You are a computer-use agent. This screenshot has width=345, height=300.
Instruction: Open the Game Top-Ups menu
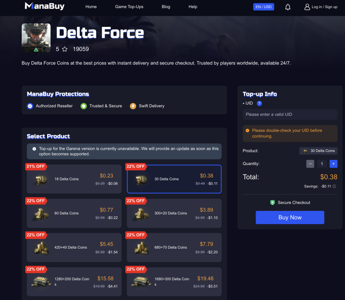[x=129, y=7]
